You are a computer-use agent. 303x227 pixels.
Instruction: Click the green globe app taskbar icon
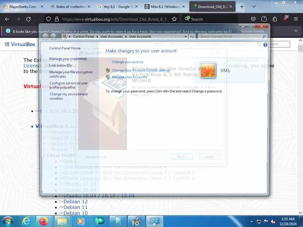[x=100, y=221]
